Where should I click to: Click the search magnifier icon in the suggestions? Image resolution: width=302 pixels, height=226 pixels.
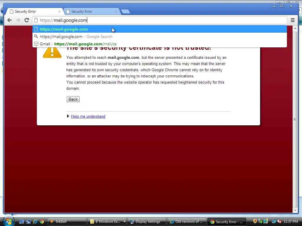coord(36,36)
